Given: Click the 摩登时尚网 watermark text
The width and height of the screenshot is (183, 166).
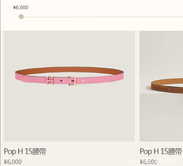Looking at the screenshot, I should coord(167,161).
